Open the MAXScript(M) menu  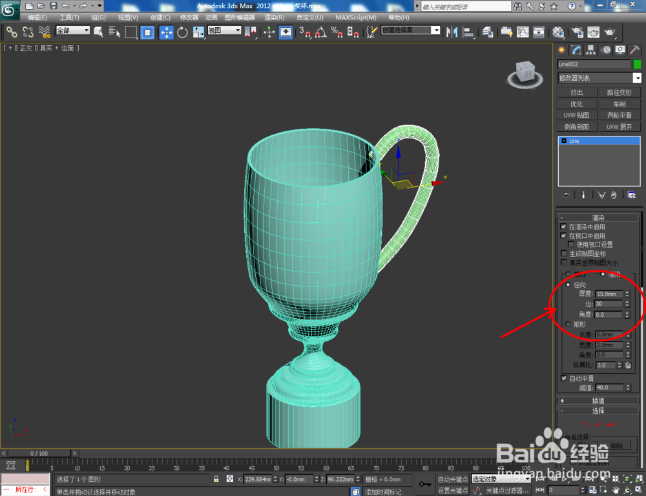click(356, 17)
